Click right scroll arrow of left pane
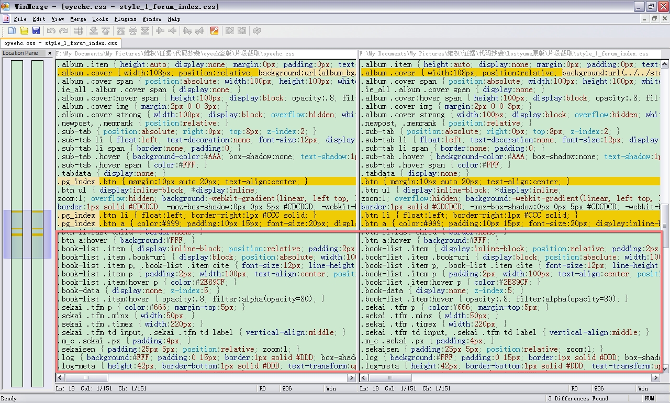Image resolution: width=670 pixels, height=403 pixels. coord(351,378)
